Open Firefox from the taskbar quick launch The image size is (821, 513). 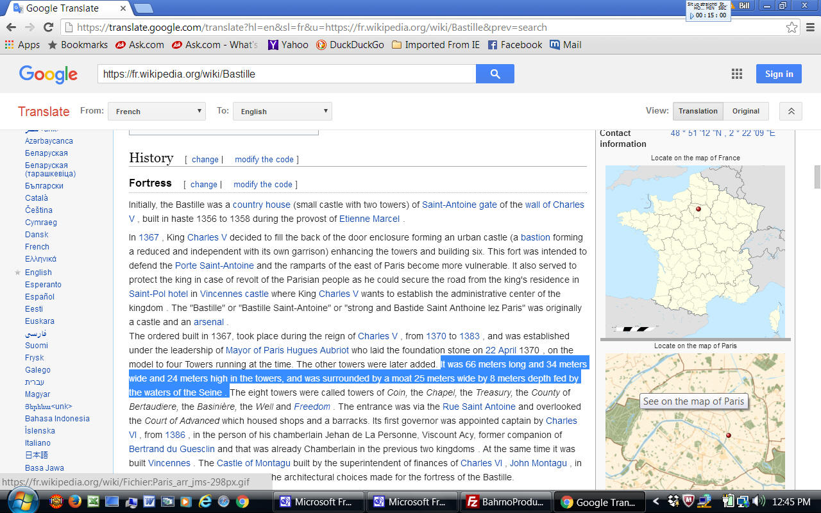click(x=75, y=501)
